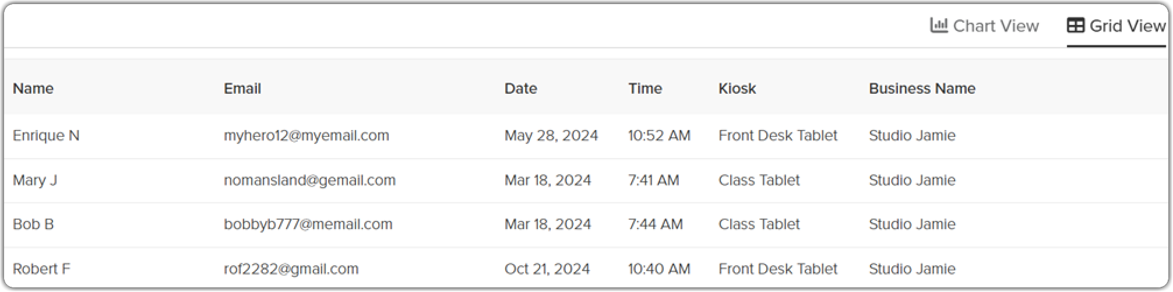
Task: Click the Kiosk column header
Action: pyautogui.click(x=737, y=89)
